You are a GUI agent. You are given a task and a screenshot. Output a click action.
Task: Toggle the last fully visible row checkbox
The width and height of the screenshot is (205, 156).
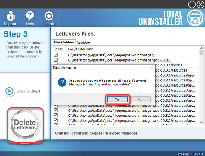(x=55, y=120)
